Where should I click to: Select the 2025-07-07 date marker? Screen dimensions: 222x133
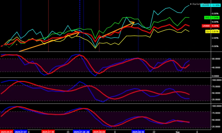(x=21, y=132)
